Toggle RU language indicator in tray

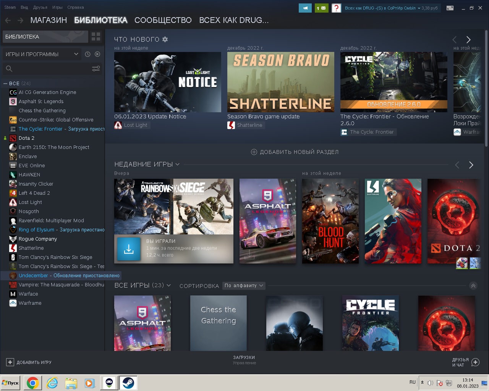click(x=413, y=382)
